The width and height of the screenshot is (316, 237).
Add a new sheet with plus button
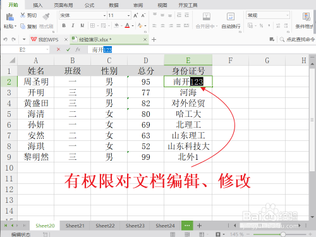199,226
